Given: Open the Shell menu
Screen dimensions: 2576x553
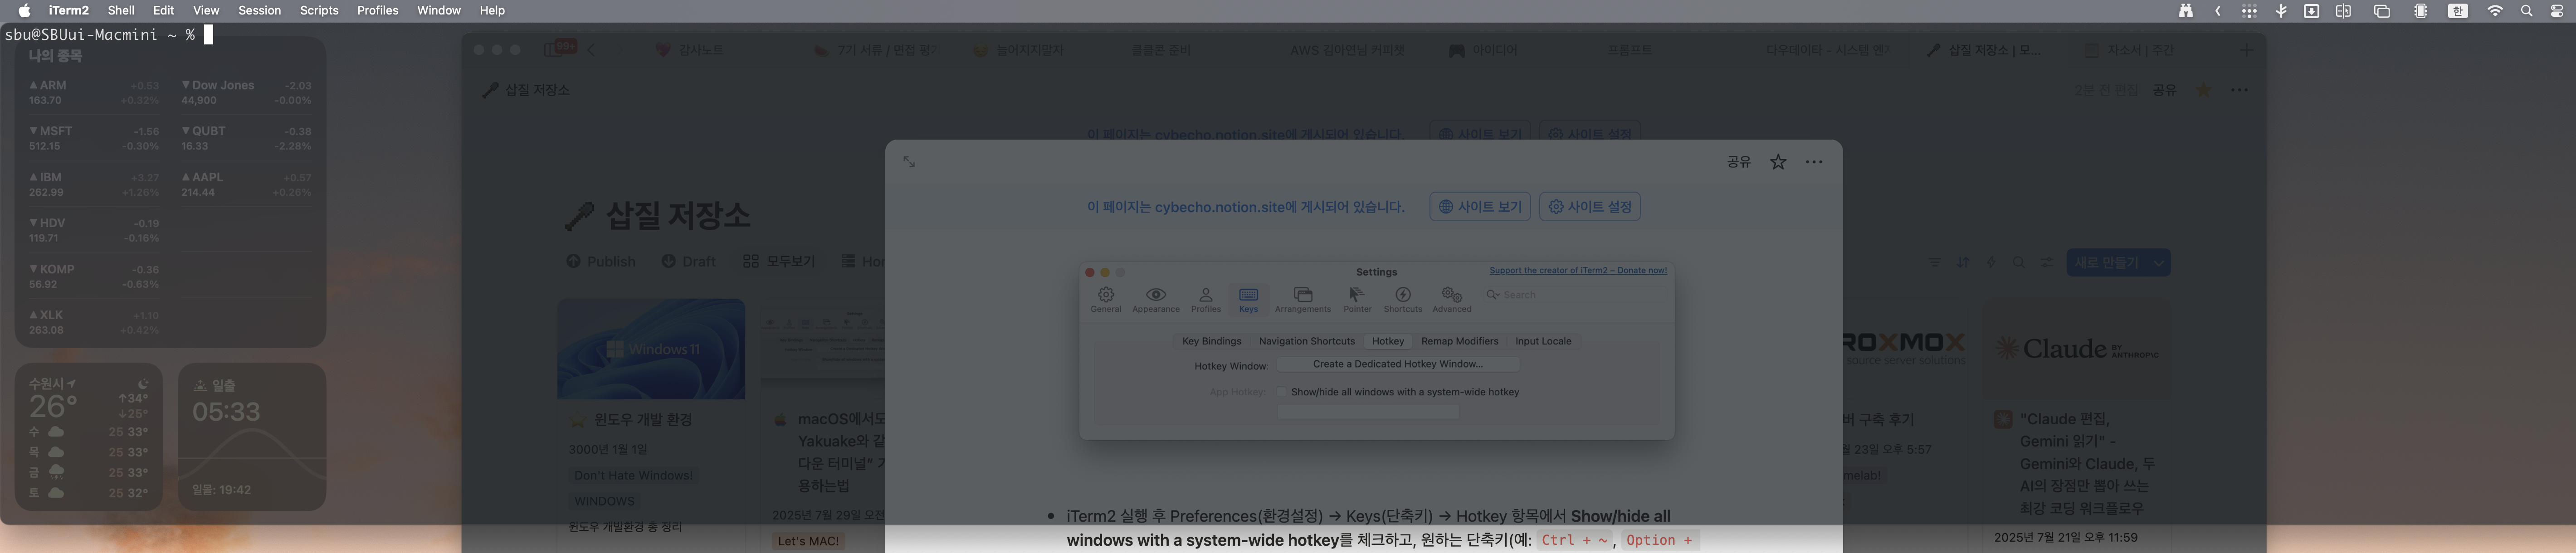Looking at the screenshot, I should point(121,11).
